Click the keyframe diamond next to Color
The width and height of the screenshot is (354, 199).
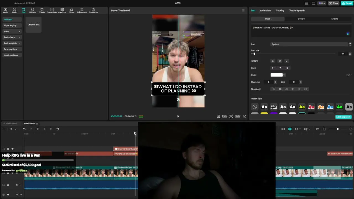pos(348,75)
